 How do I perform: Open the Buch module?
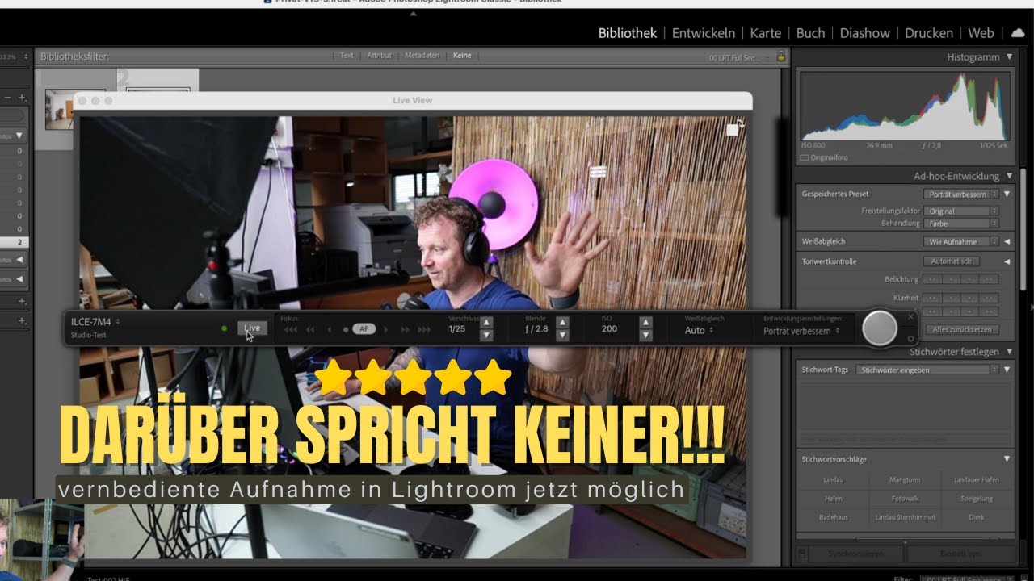click(810, 33)
